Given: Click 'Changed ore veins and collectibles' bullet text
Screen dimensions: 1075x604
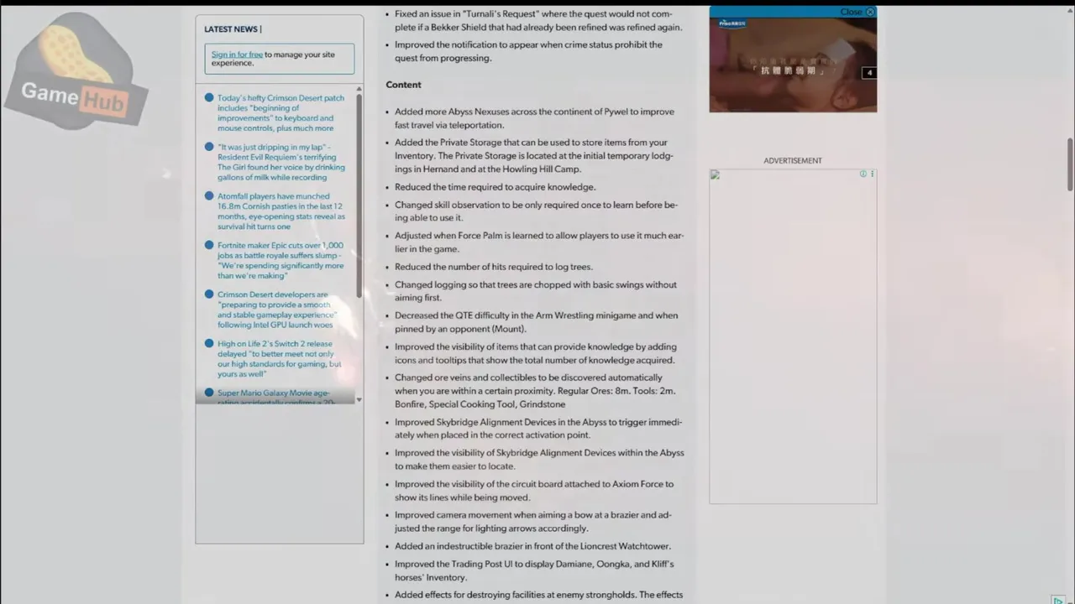Looking at the screenshot, I should 535,391.
